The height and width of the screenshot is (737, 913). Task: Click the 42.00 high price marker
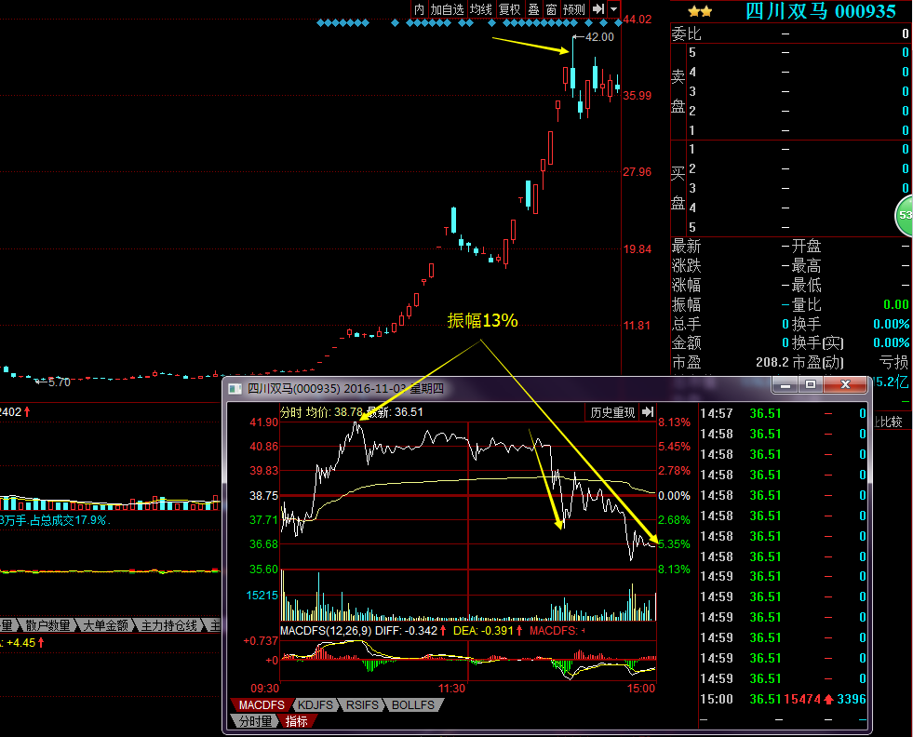(598, 37)
